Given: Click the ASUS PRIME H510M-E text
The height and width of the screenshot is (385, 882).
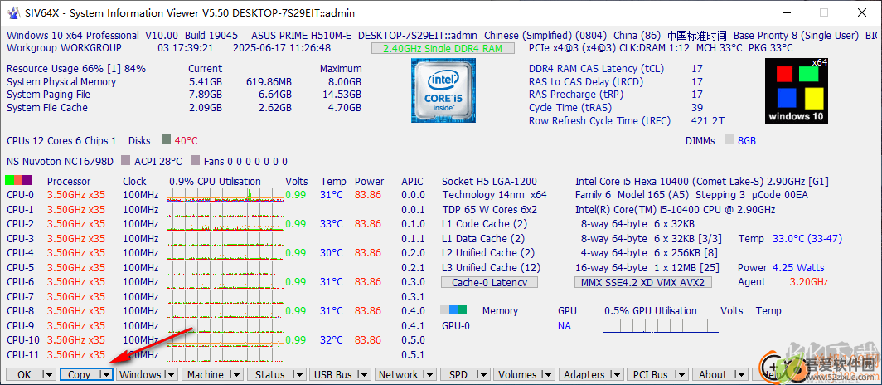Looking at the screenshot, I should 301,36.
